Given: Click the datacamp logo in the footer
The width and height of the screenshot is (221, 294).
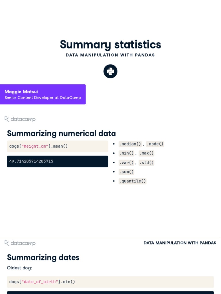Looking at the screenshot, I should click(x=20, y=243).
